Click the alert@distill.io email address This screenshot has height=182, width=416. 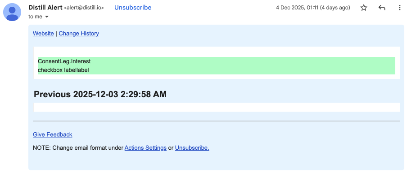tap(84, 8)
